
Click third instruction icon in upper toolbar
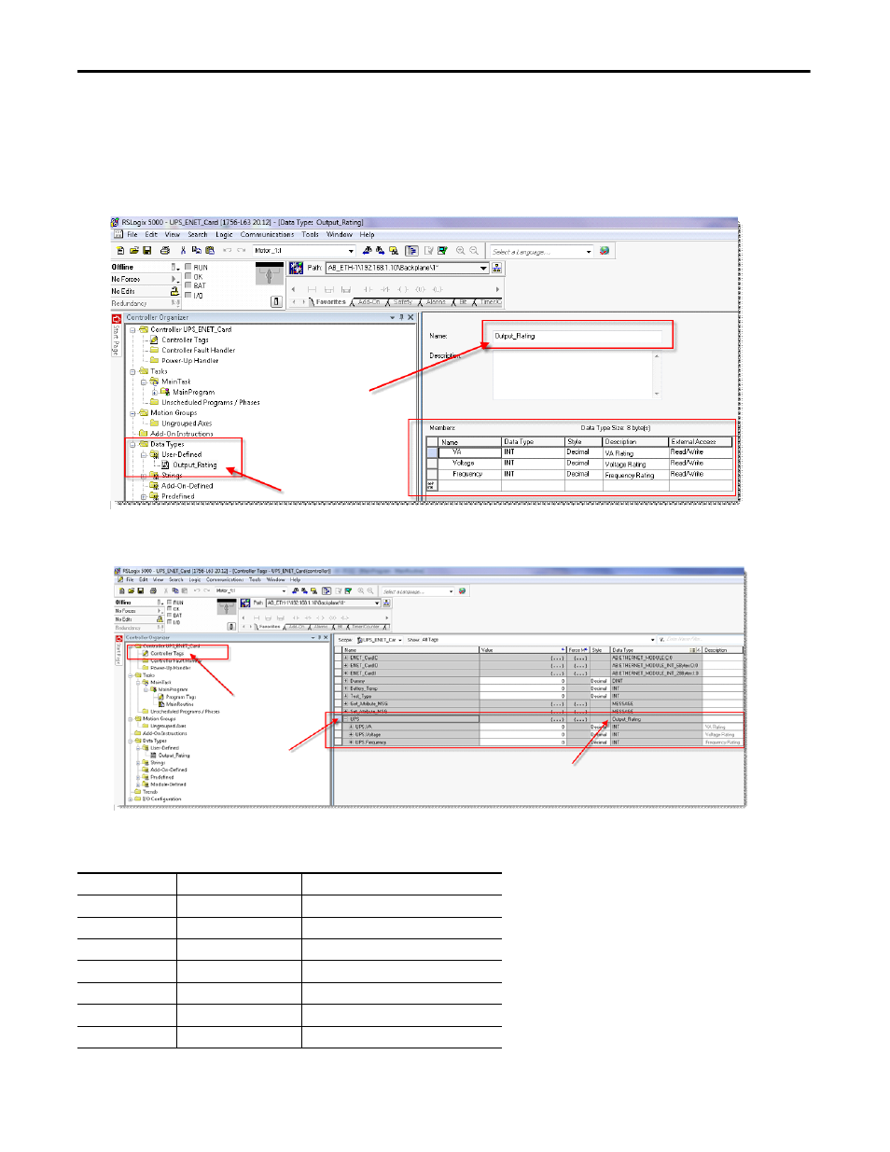tap(345, 289)
